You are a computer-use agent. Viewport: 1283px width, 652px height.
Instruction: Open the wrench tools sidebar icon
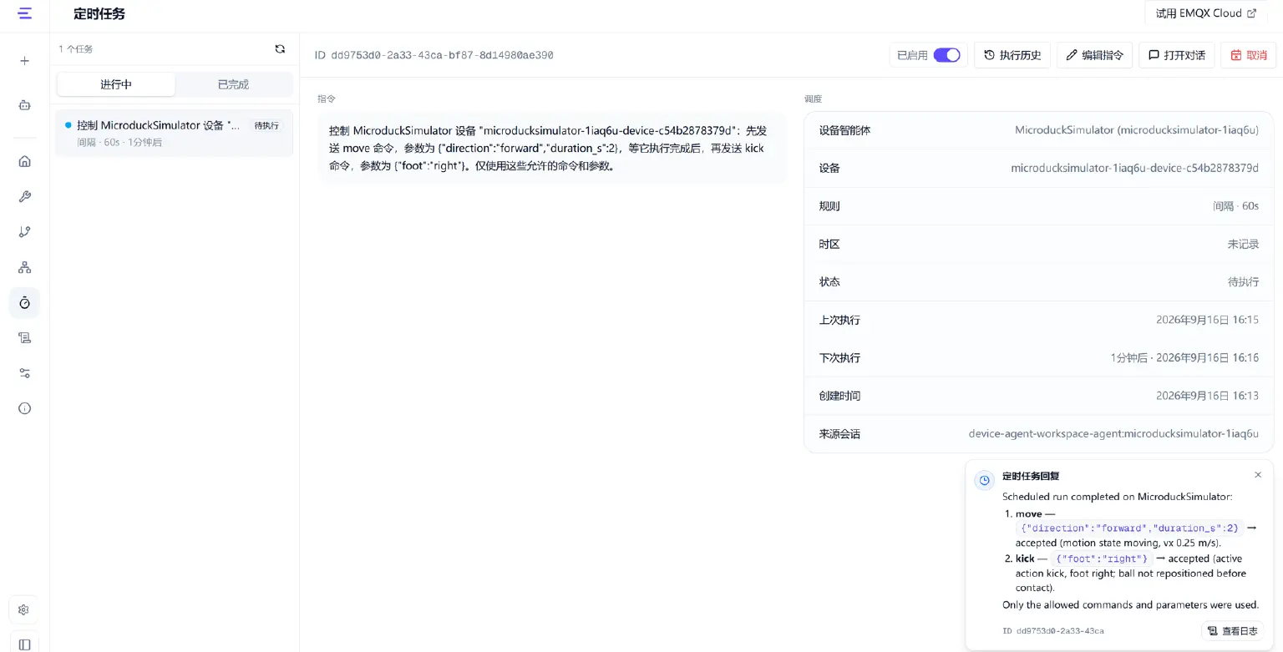tap(24, 197)
